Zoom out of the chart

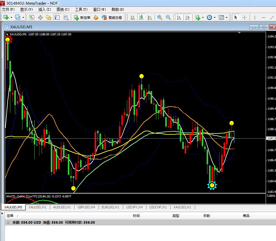tap(168, 17)
